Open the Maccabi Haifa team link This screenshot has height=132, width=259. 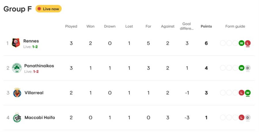coord(40,117)
